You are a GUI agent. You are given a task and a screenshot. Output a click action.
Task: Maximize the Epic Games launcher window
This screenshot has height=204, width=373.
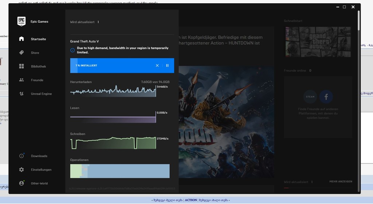pos(344,7)
